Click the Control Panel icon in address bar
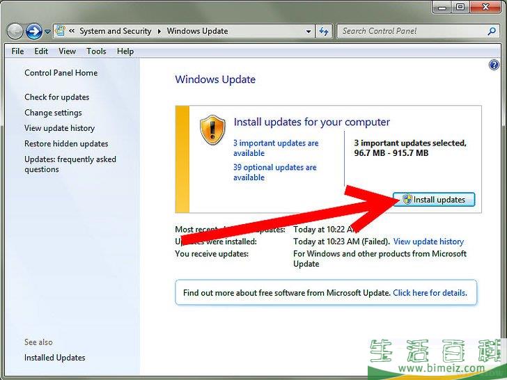Viewport: 507px width, 380px height. coord(60,31)
